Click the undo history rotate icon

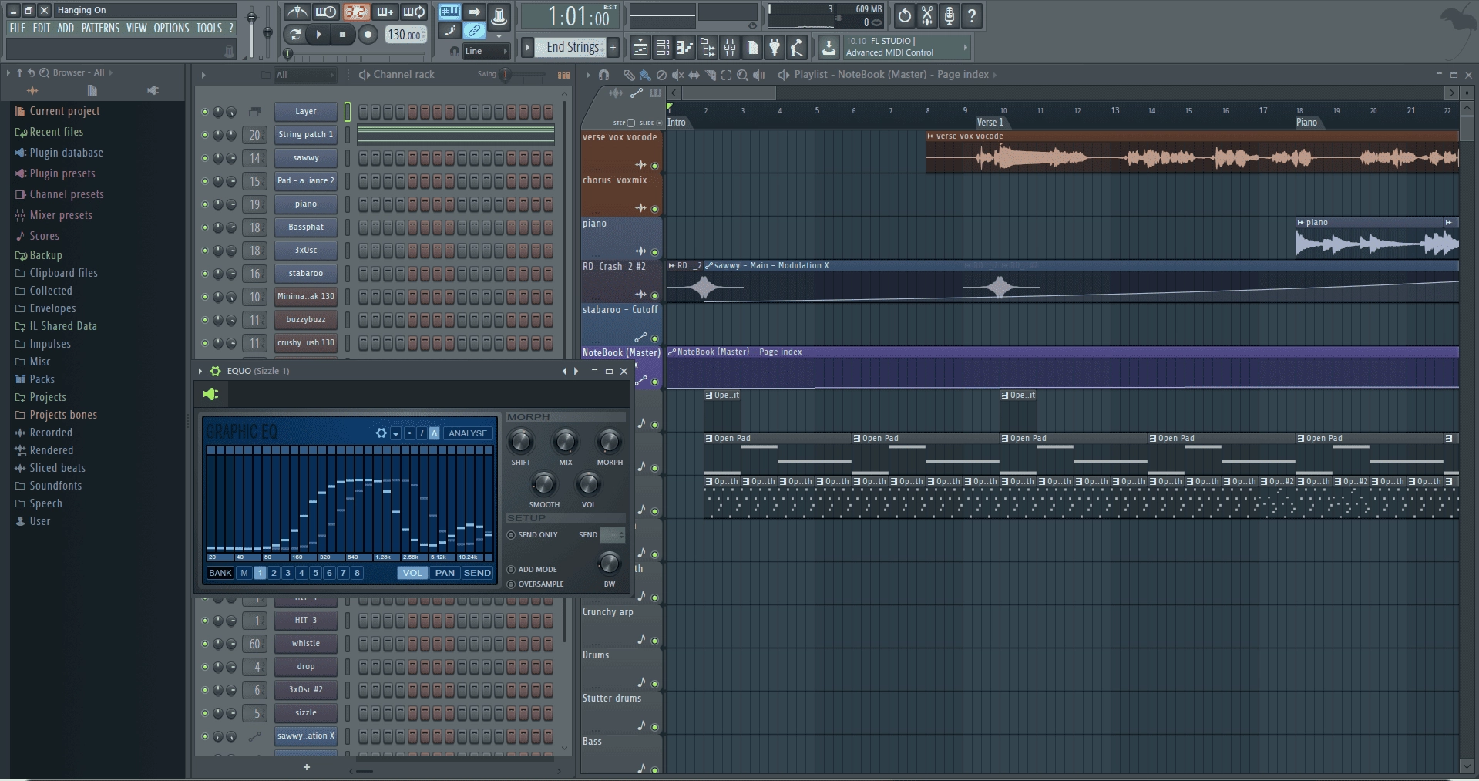click(904, 15)
